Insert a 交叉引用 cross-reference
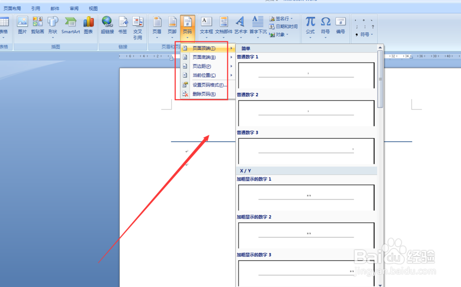Screen dimensions: 461x287 137,28
